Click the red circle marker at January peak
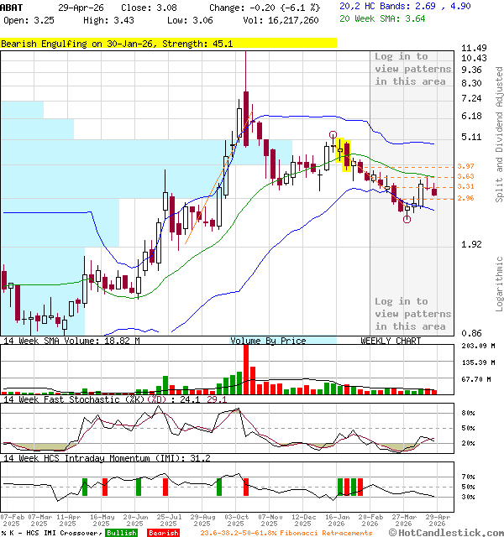 333,134
